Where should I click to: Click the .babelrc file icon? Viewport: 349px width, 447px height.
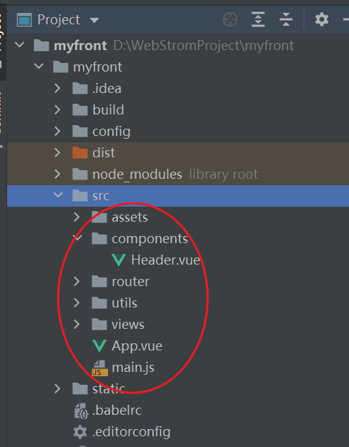(82, 411)
